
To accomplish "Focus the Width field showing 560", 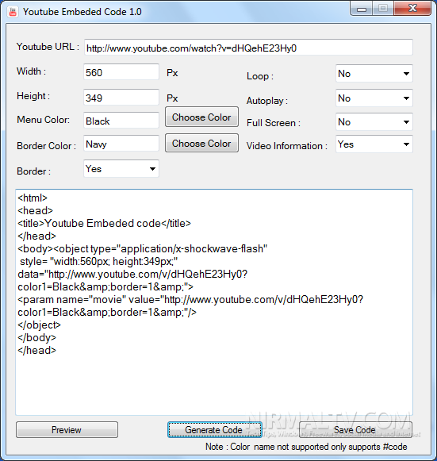I will tap(121, 72).
